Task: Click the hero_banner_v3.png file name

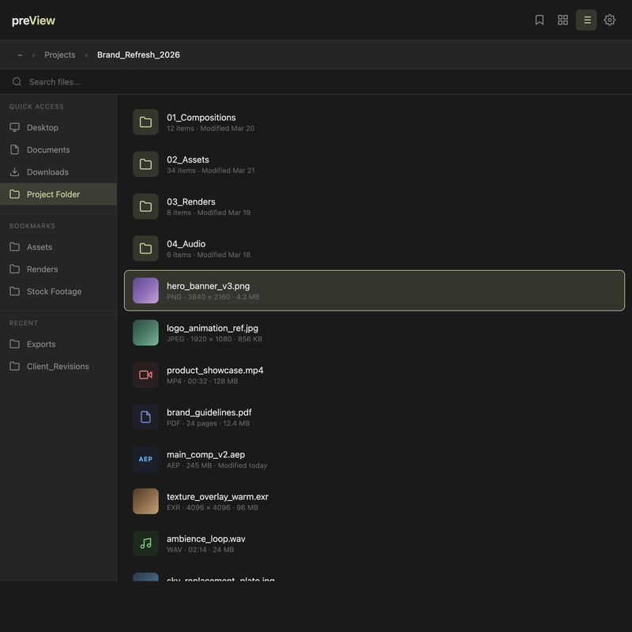Action: (x=209, y=286)
